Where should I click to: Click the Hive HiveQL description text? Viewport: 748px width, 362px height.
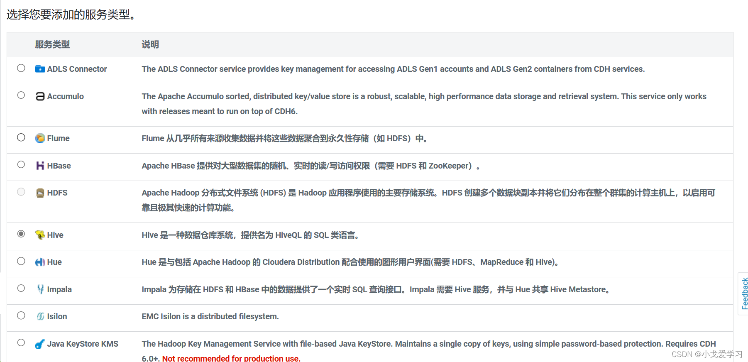point(250,235)
